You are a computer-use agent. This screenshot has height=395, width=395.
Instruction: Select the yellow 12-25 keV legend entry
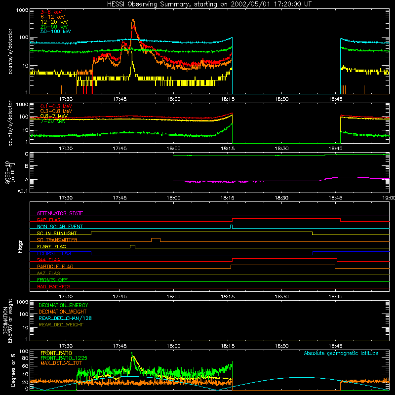[x=54, y=22]
